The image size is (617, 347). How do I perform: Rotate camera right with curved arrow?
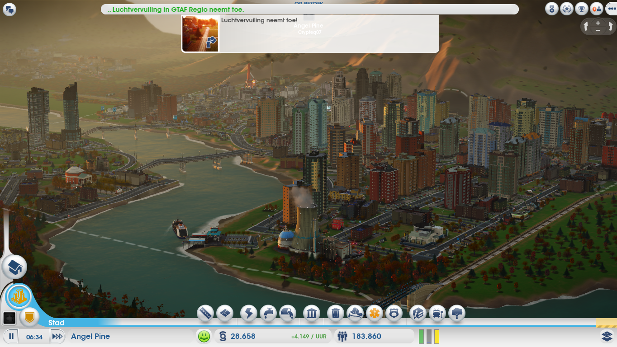click(610, 26)
